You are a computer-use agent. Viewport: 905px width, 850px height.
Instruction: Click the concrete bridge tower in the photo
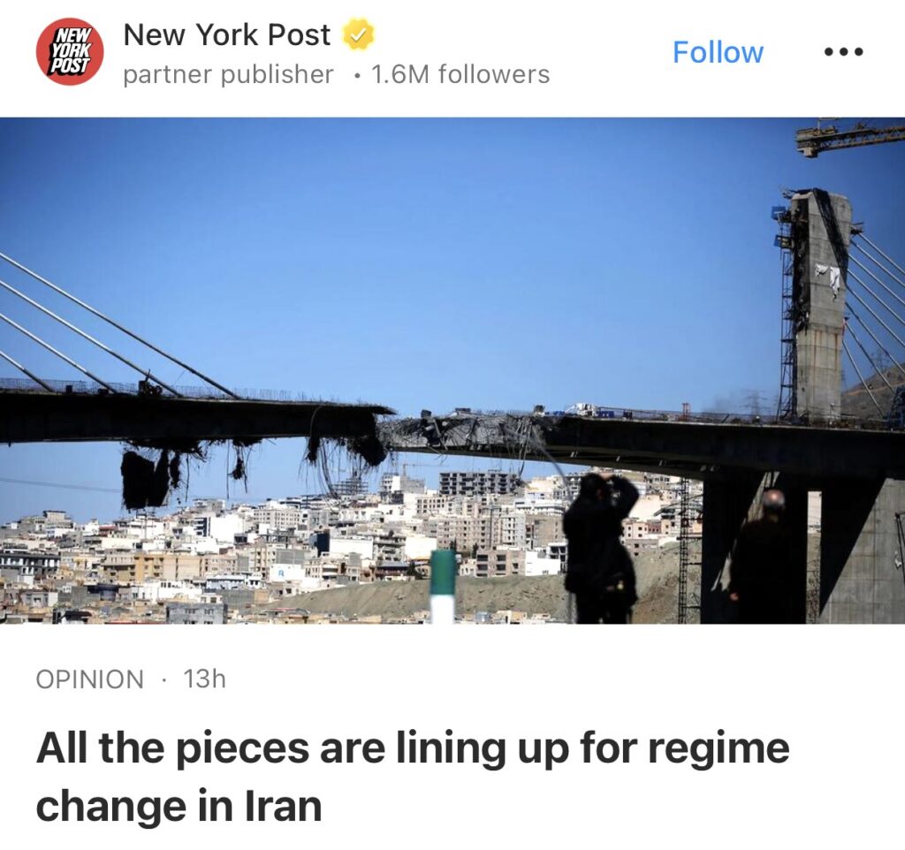pyautogui.click(x=818, y=304)
